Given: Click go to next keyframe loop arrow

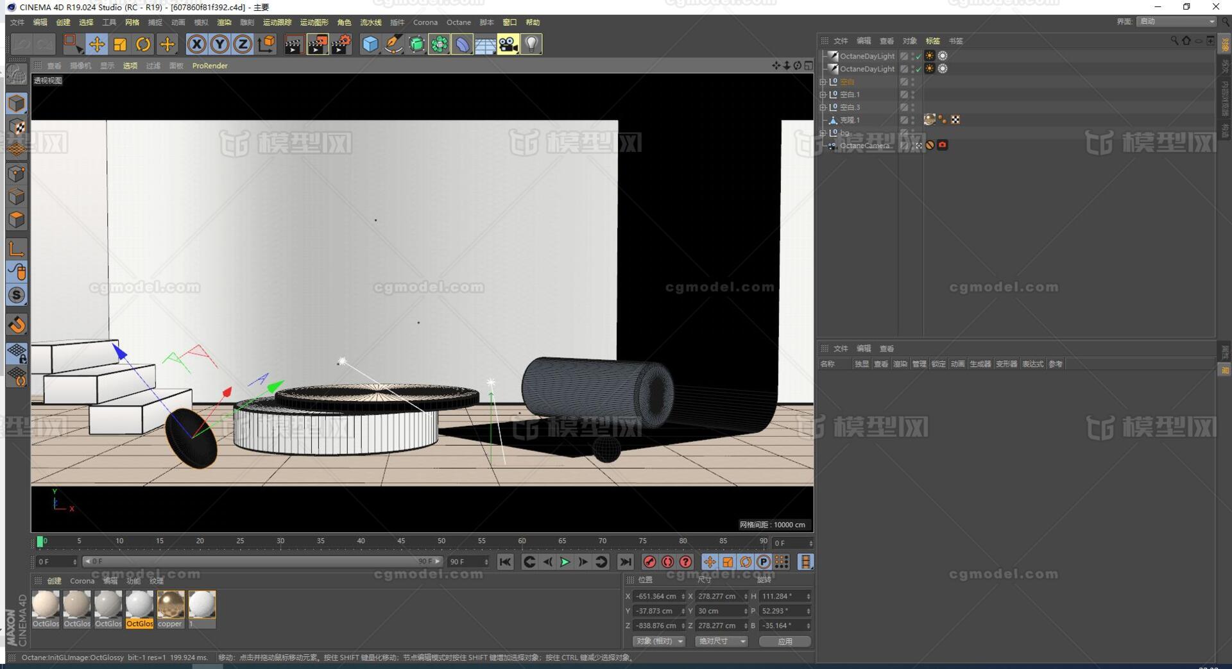Looking at the screenshot, I should click(x=601, y=562).
